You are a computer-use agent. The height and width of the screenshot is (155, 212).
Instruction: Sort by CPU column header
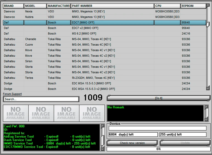point(167,6)
